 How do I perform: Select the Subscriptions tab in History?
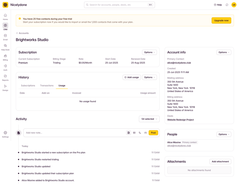pyautogui.click(x=28, y=85)
